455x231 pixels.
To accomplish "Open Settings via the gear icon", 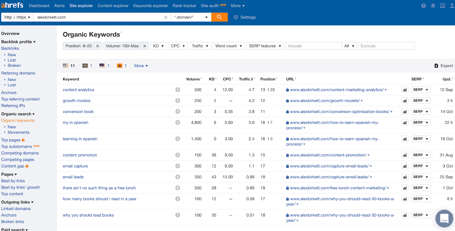I will coord(236,17).
